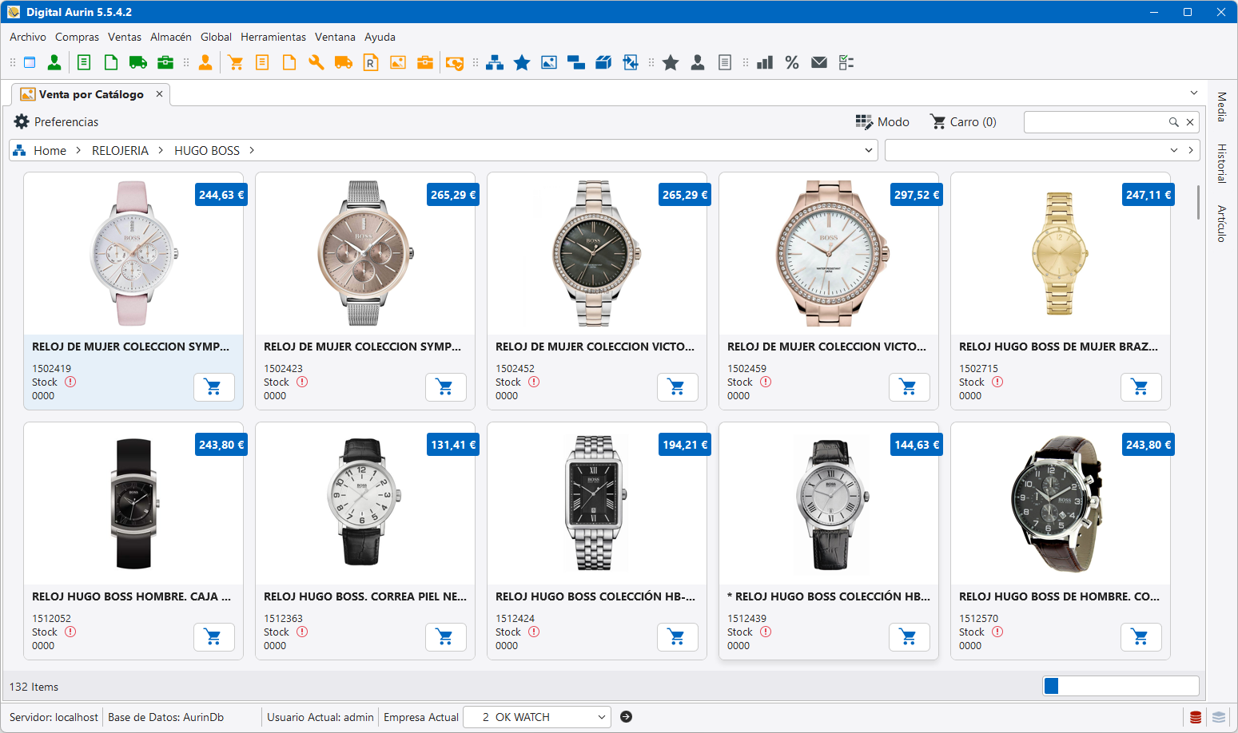The image size is (1238, 733).
Task: Click the percent sign toolbar icon
Action: point(792,62)
